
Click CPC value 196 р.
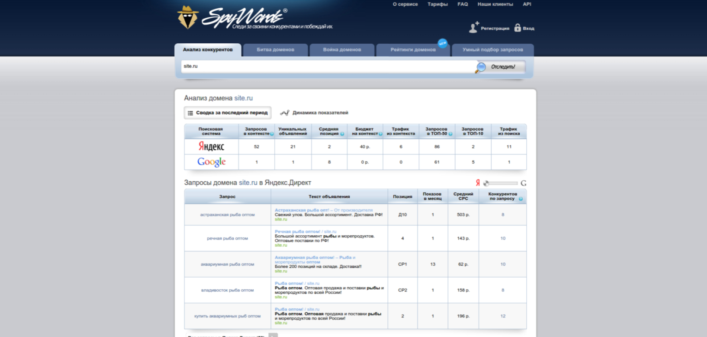pos(463,316)
